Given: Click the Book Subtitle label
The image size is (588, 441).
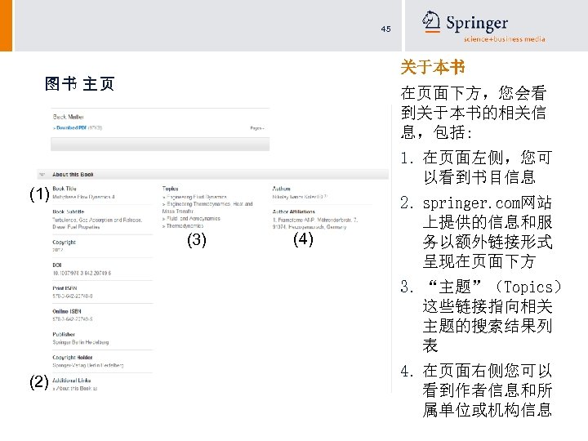Looking at the screenshot, I should coord(69,212).
